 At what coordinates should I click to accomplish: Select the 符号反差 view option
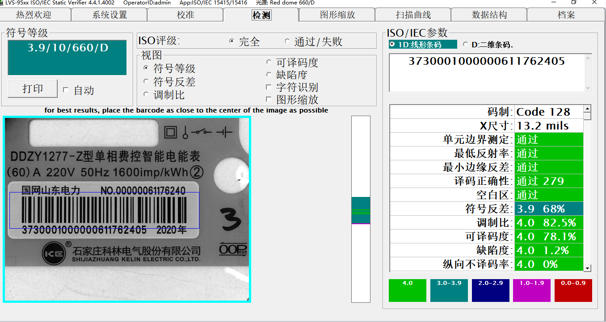tap(146, 81)
